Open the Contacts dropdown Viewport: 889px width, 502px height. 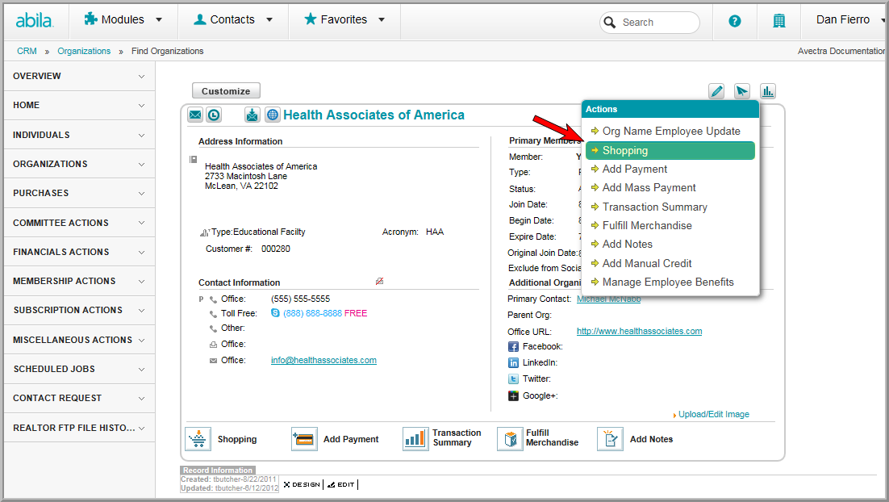233,20
